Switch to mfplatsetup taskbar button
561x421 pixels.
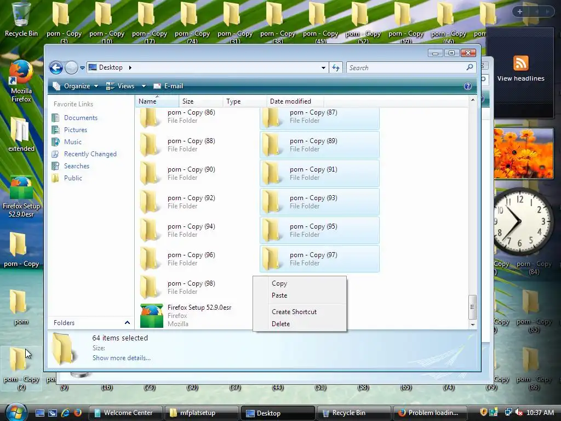click(201, 413)
